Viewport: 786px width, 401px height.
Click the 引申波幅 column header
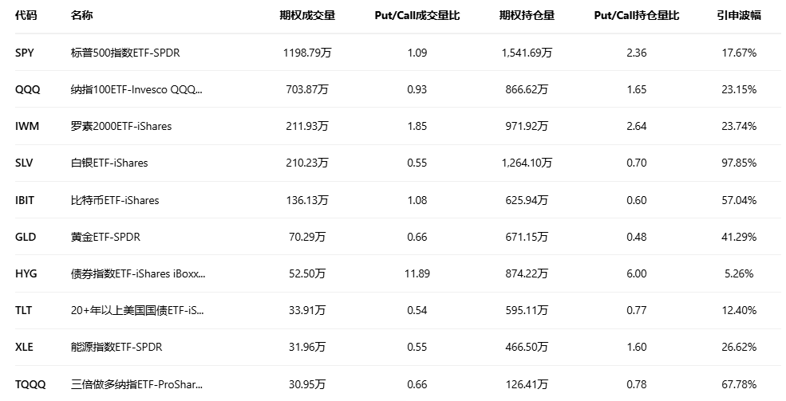tap(738, 15)
